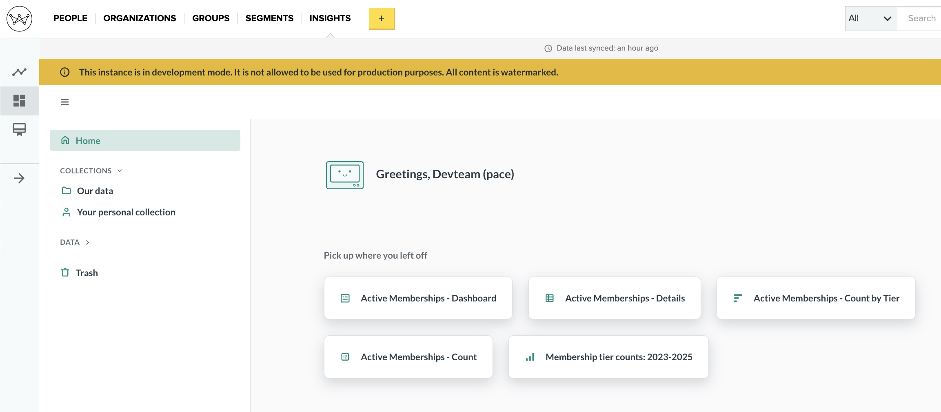Open Membership tier counts: 2023-2025 card
The height and width of the screenshot is (412, 941).
click(608, 357)
